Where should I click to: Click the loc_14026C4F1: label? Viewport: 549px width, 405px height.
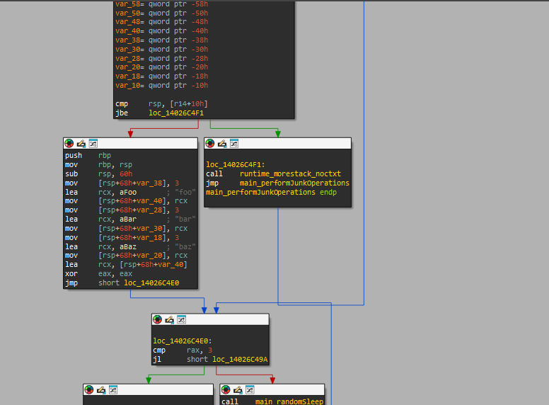click(x=236, y=164)
